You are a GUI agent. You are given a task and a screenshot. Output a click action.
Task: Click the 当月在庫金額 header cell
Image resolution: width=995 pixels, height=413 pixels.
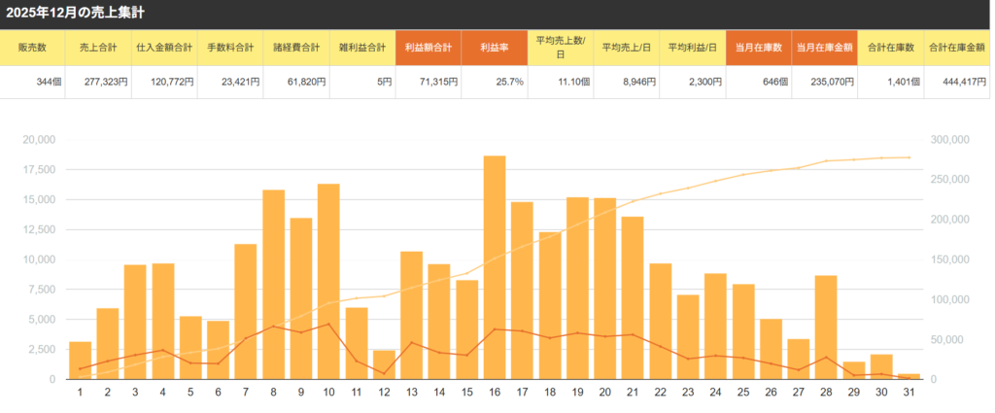click(824, 49)
